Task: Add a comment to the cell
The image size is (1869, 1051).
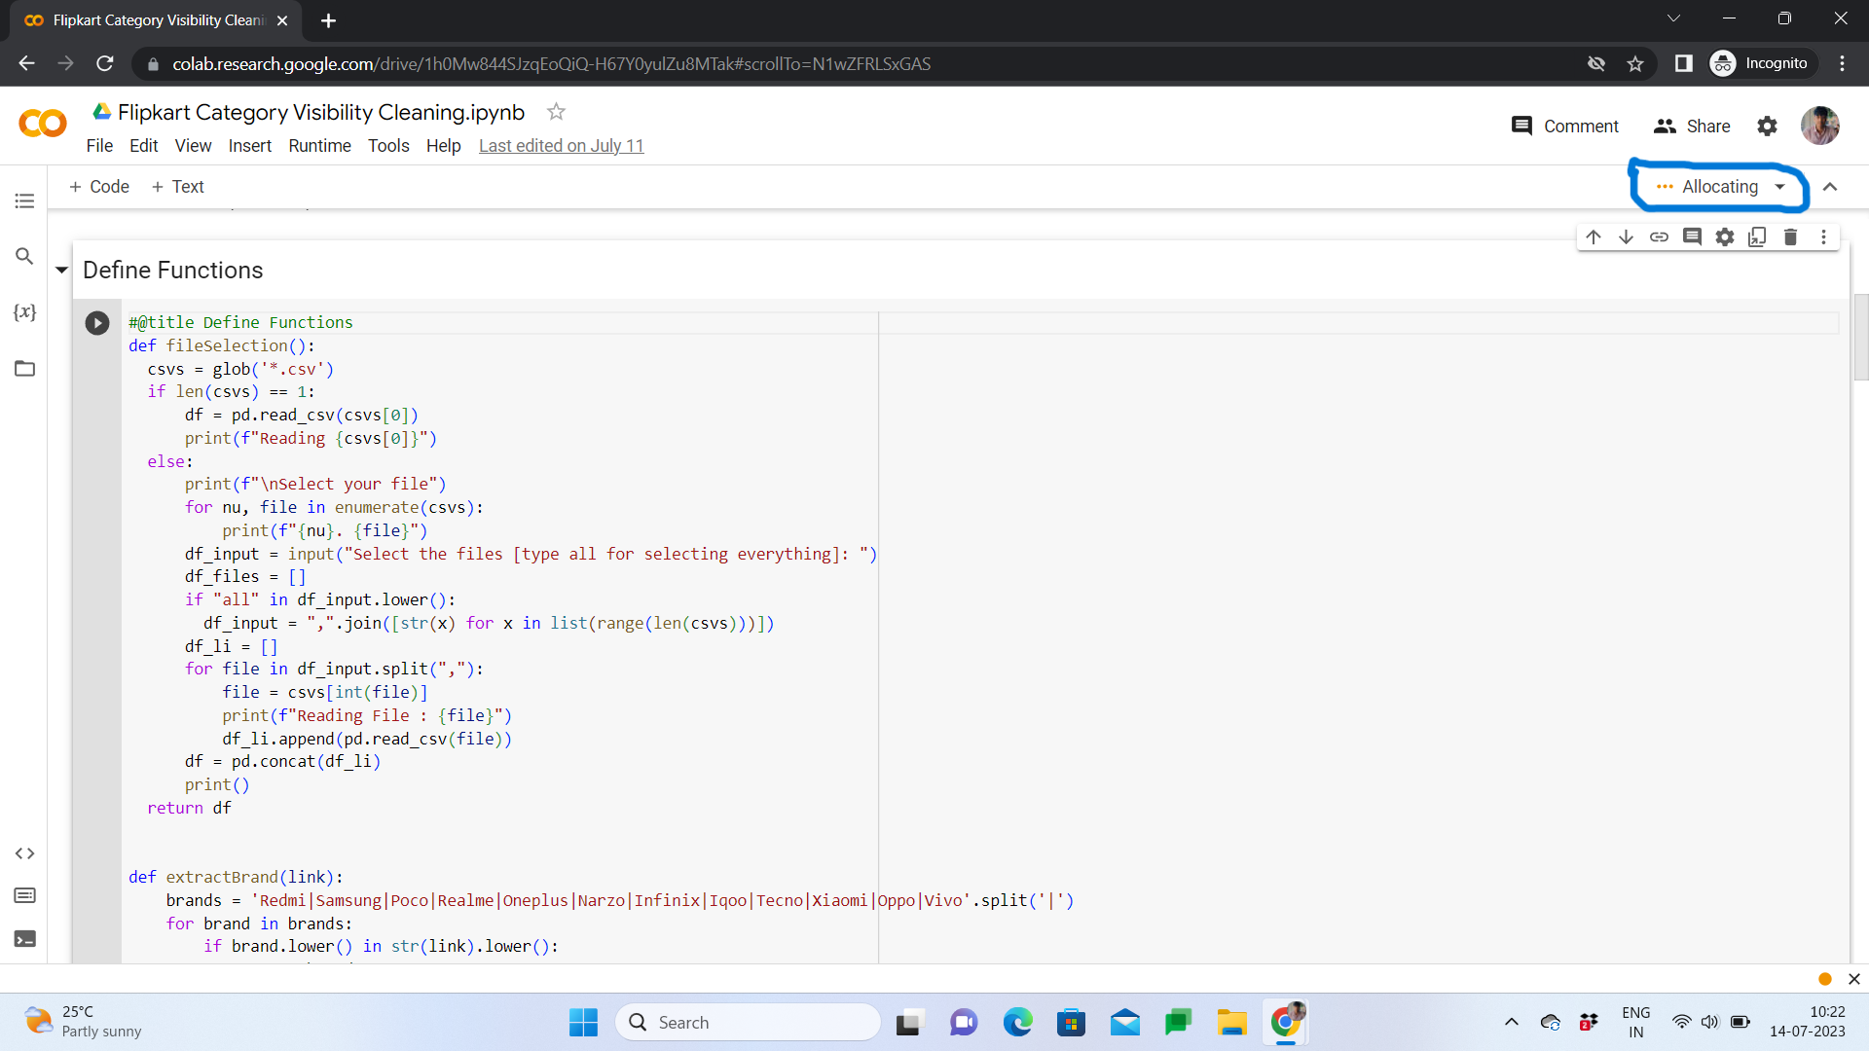Action: coord(1692,236)
